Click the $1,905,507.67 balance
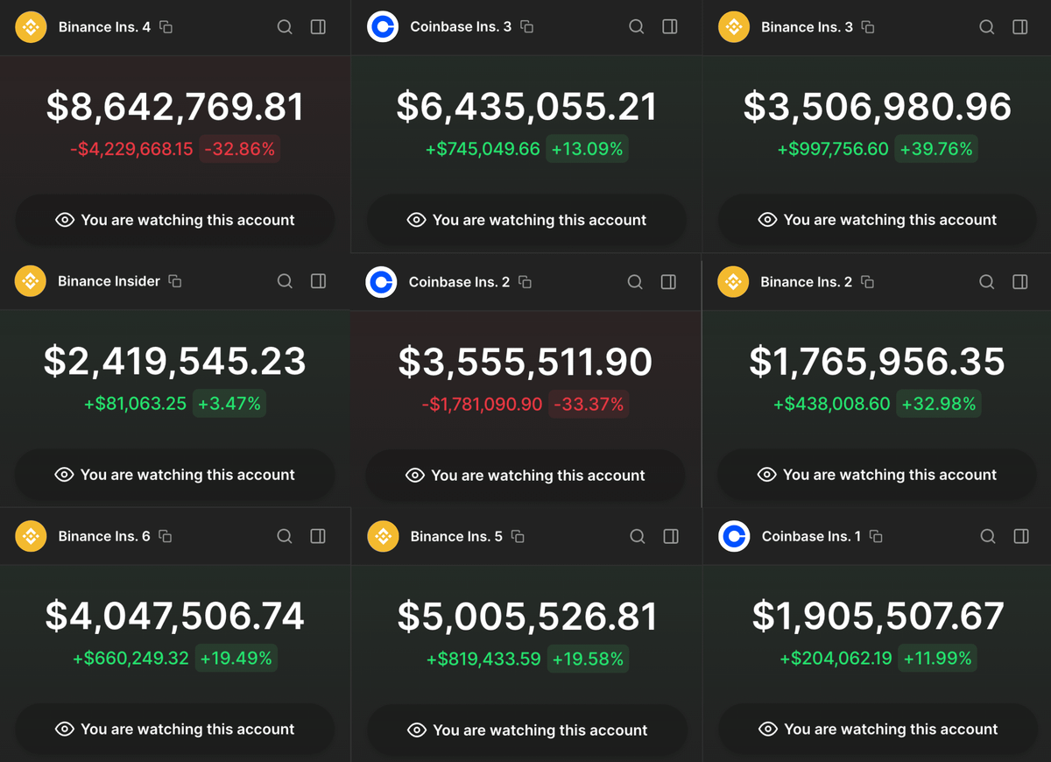The height and width of the screenshot is (762, 1051). pyautogui.click(x=878, y=616)
